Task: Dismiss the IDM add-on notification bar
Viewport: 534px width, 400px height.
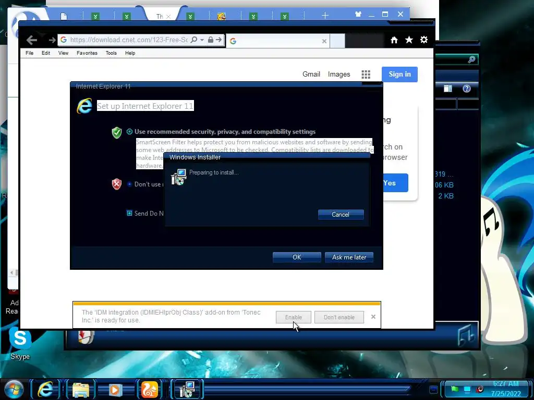Action: (x=373, y=317)
